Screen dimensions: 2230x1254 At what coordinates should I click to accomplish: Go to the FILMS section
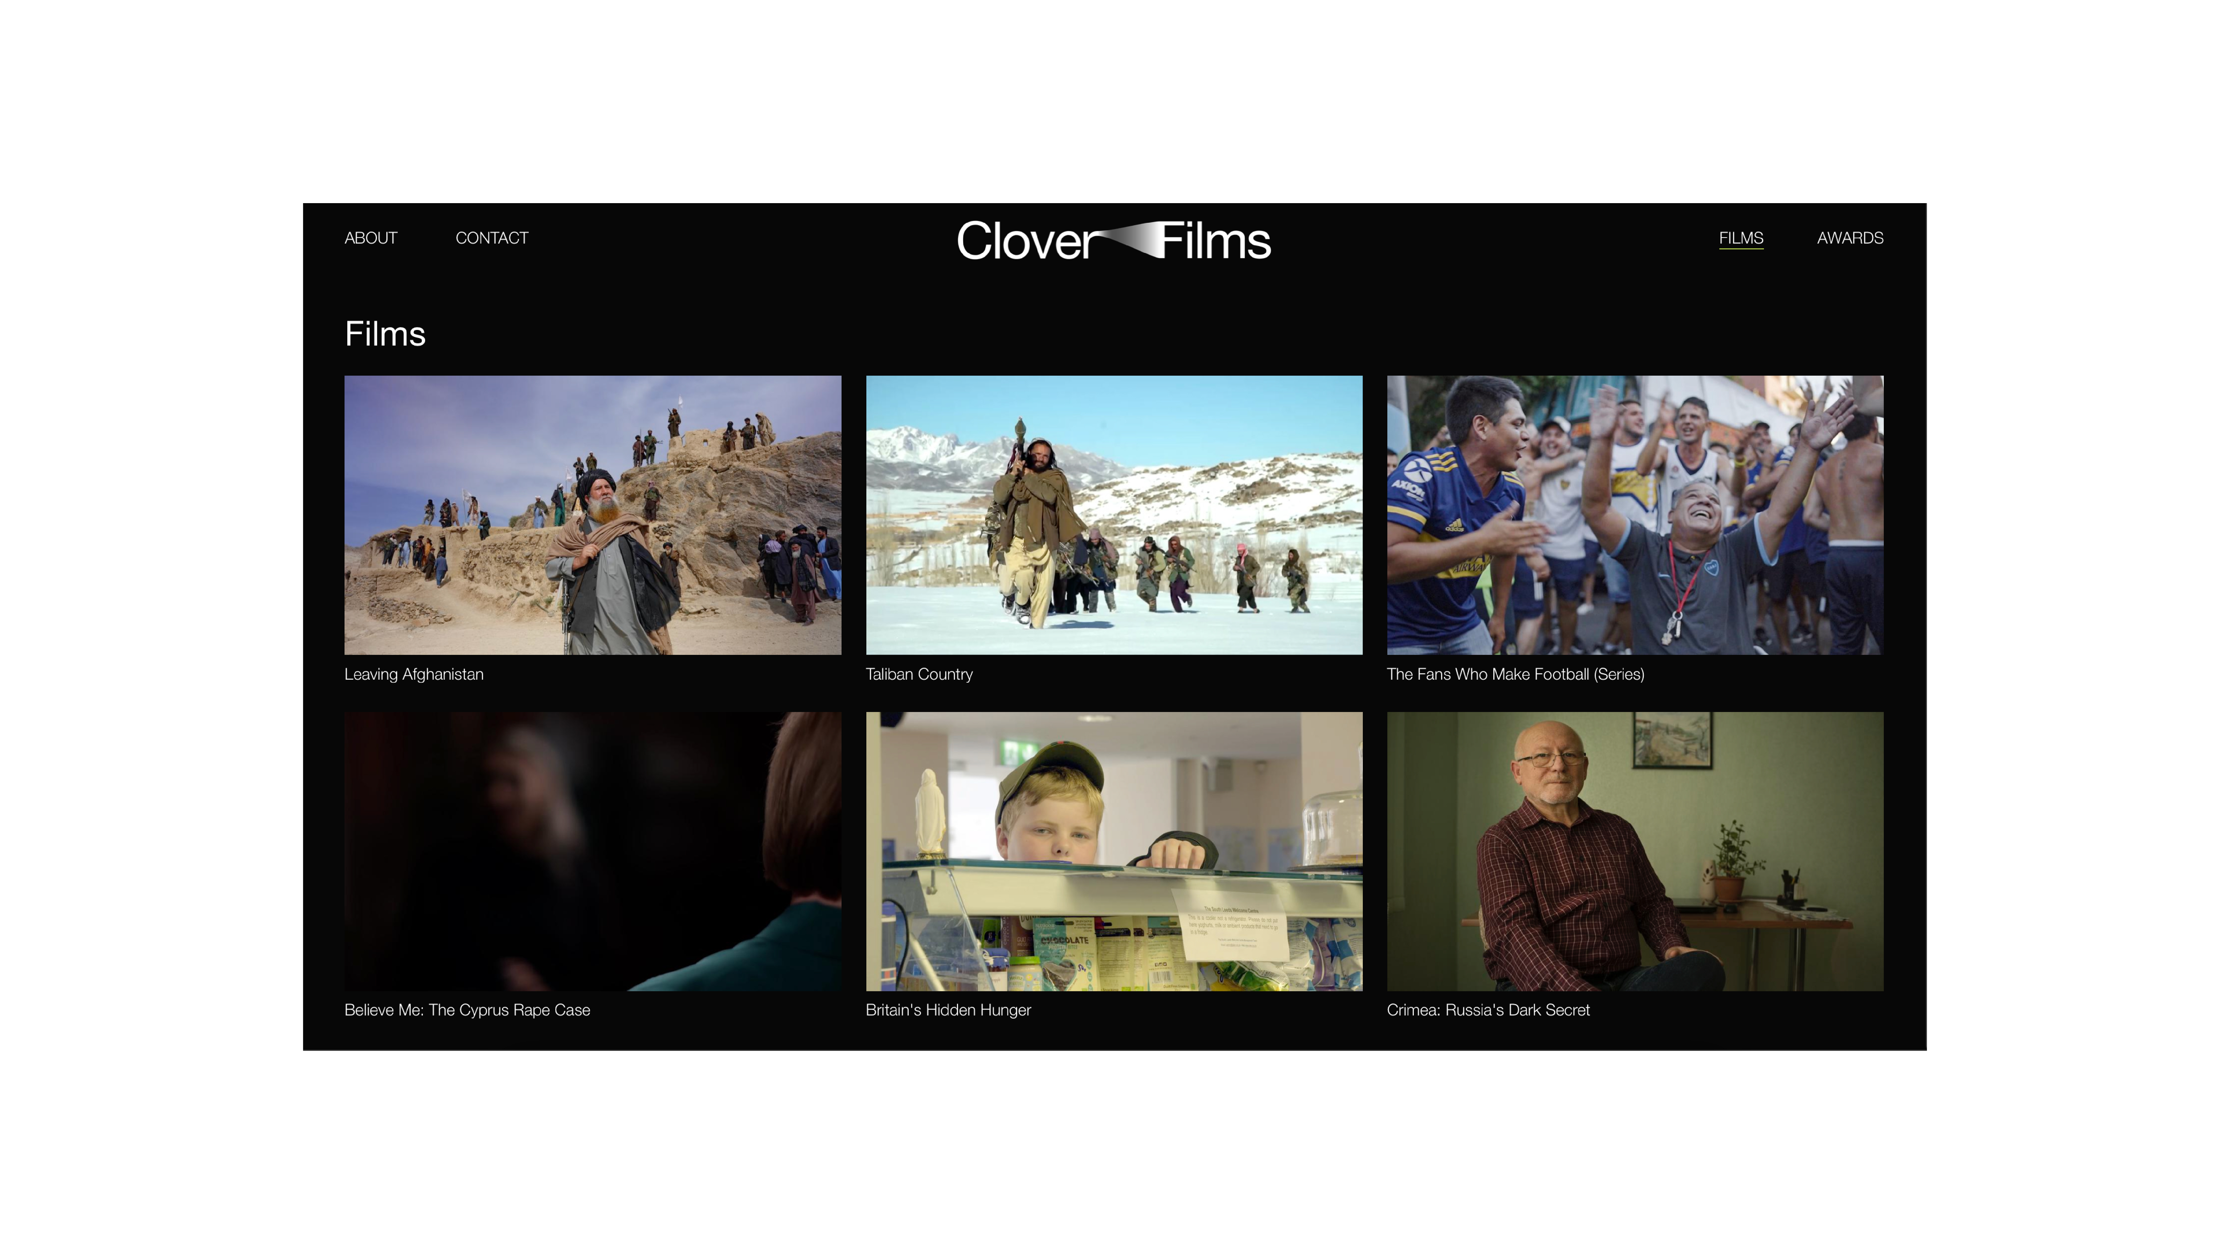point(1741,238)
